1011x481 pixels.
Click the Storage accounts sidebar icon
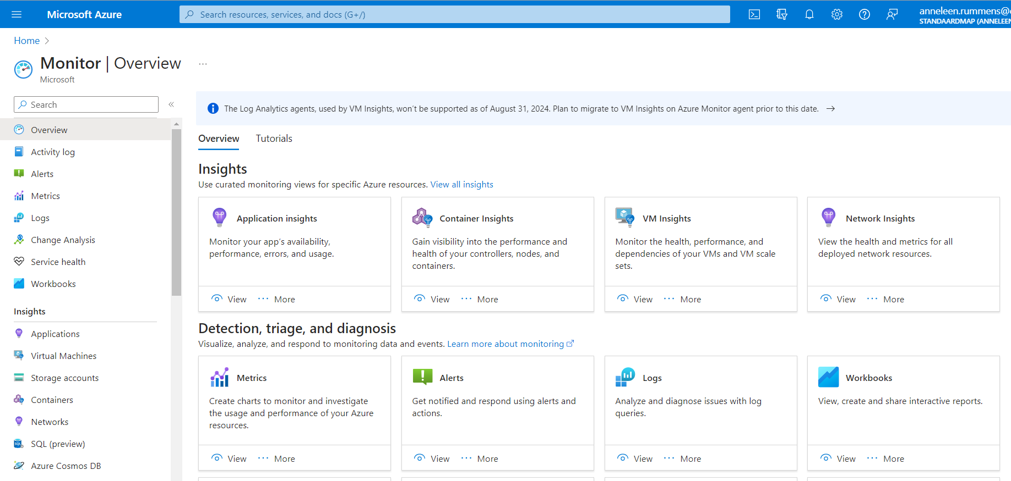pyautogui.click(x=19, y=378)
